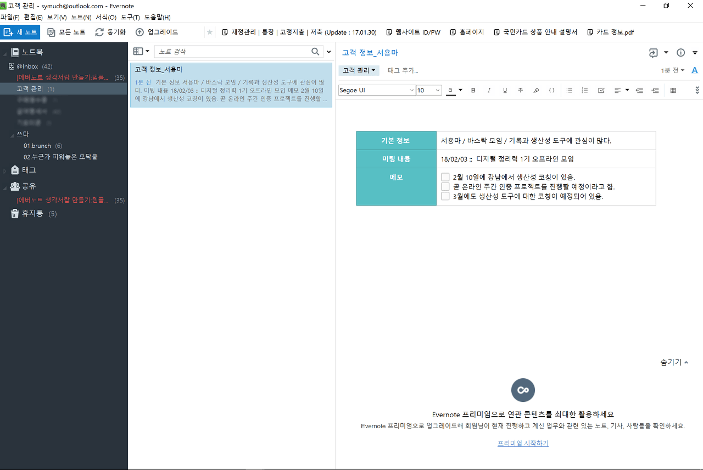Open the 1분 전 date dropdown

(x=673, y=70)
